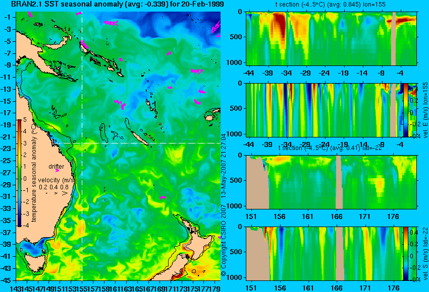Click the 'vel. S (m/s) lat=-22' axis label
This screenshot has height=292, width=429.
pyautogui.click(x=425, y=254)
